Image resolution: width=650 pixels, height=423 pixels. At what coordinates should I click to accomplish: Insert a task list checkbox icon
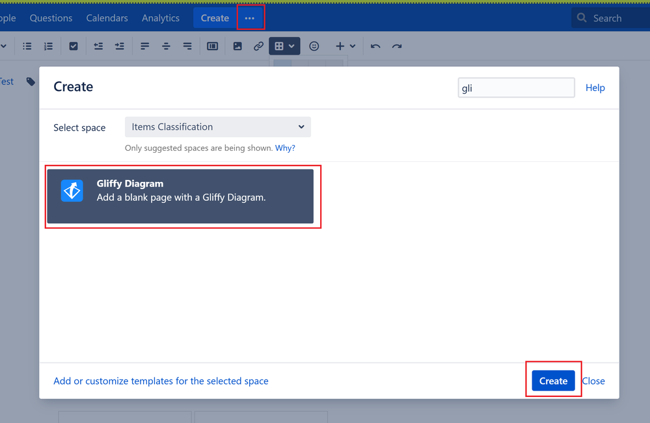tap(74, 46)
